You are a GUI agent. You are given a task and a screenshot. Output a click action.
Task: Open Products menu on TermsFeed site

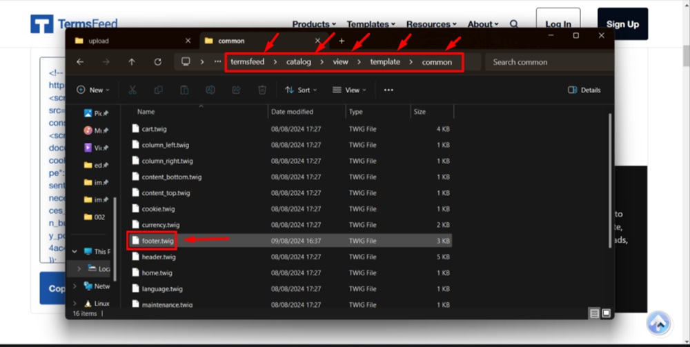point(314,23)
